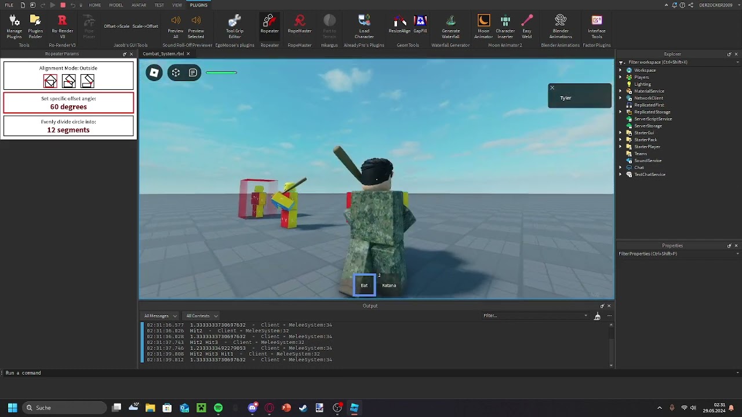Switch to the AVATAR ribbon tab
This screenshot has width=742, height=417.
pos(139,5)
